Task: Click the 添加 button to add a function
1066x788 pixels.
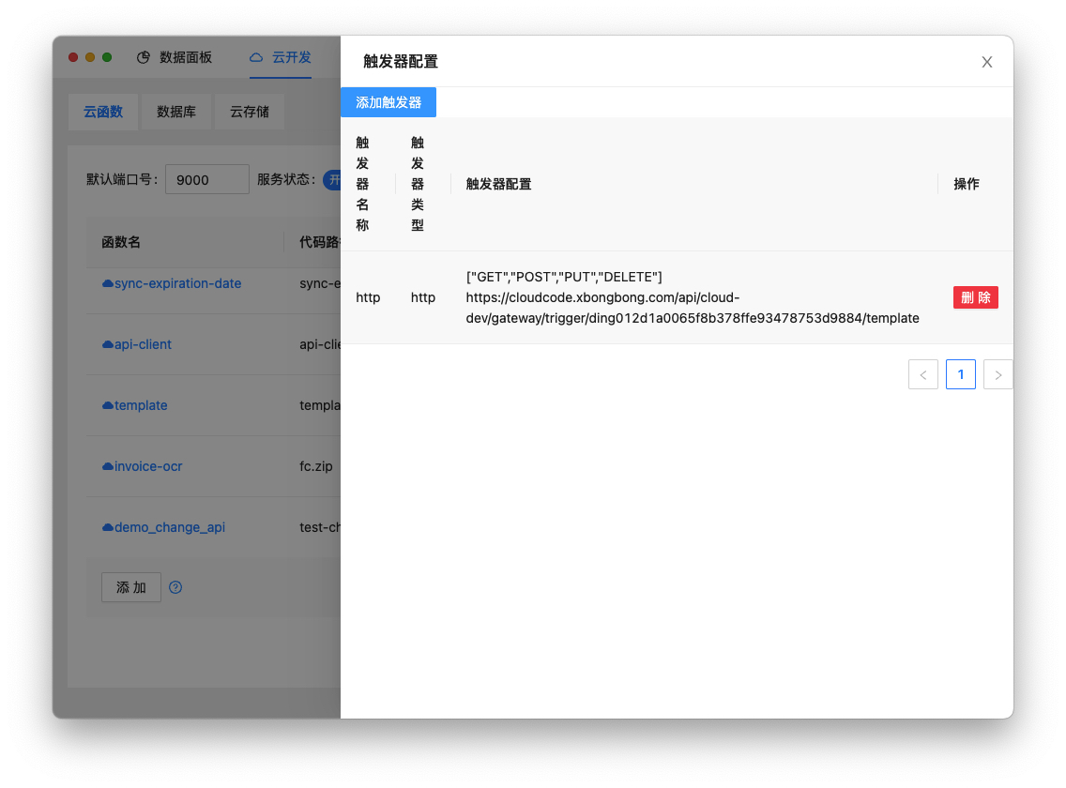Action: 130,587
